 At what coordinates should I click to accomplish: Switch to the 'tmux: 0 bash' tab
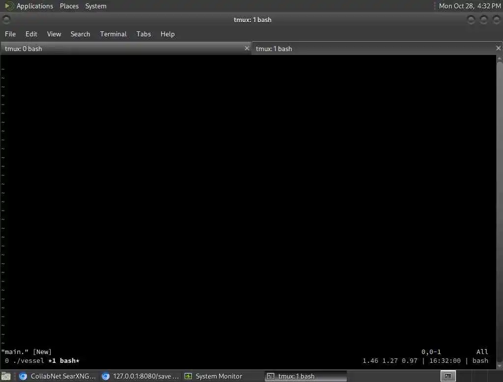[x=125, y=49]
